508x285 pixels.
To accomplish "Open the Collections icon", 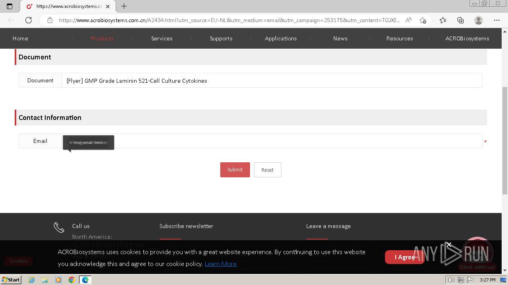I will [460, 20].
